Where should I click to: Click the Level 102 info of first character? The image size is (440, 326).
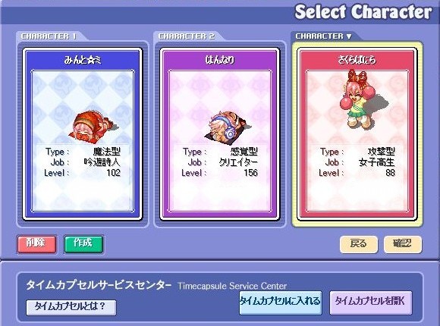tap(83, 173)
